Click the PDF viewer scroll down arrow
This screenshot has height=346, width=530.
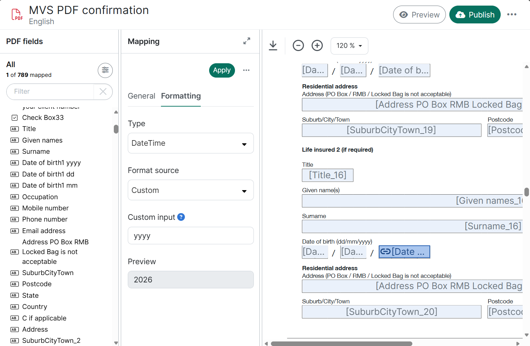pyautogui.click(x=527, y=335)
